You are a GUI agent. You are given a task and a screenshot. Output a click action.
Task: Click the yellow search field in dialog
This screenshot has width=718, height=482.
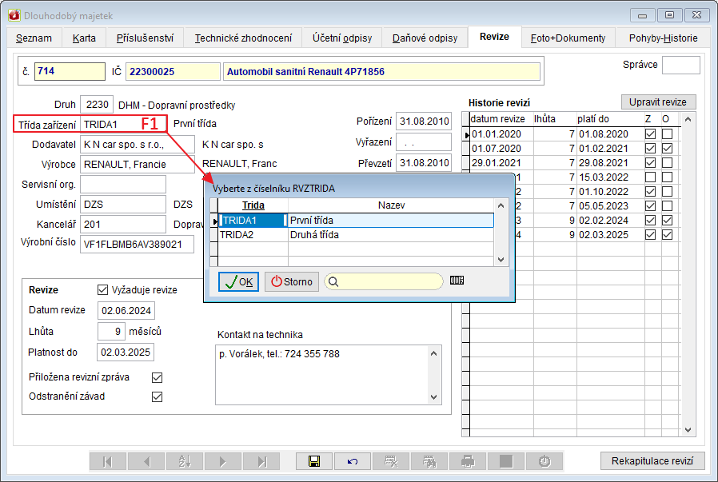click(x=384, y=282)
